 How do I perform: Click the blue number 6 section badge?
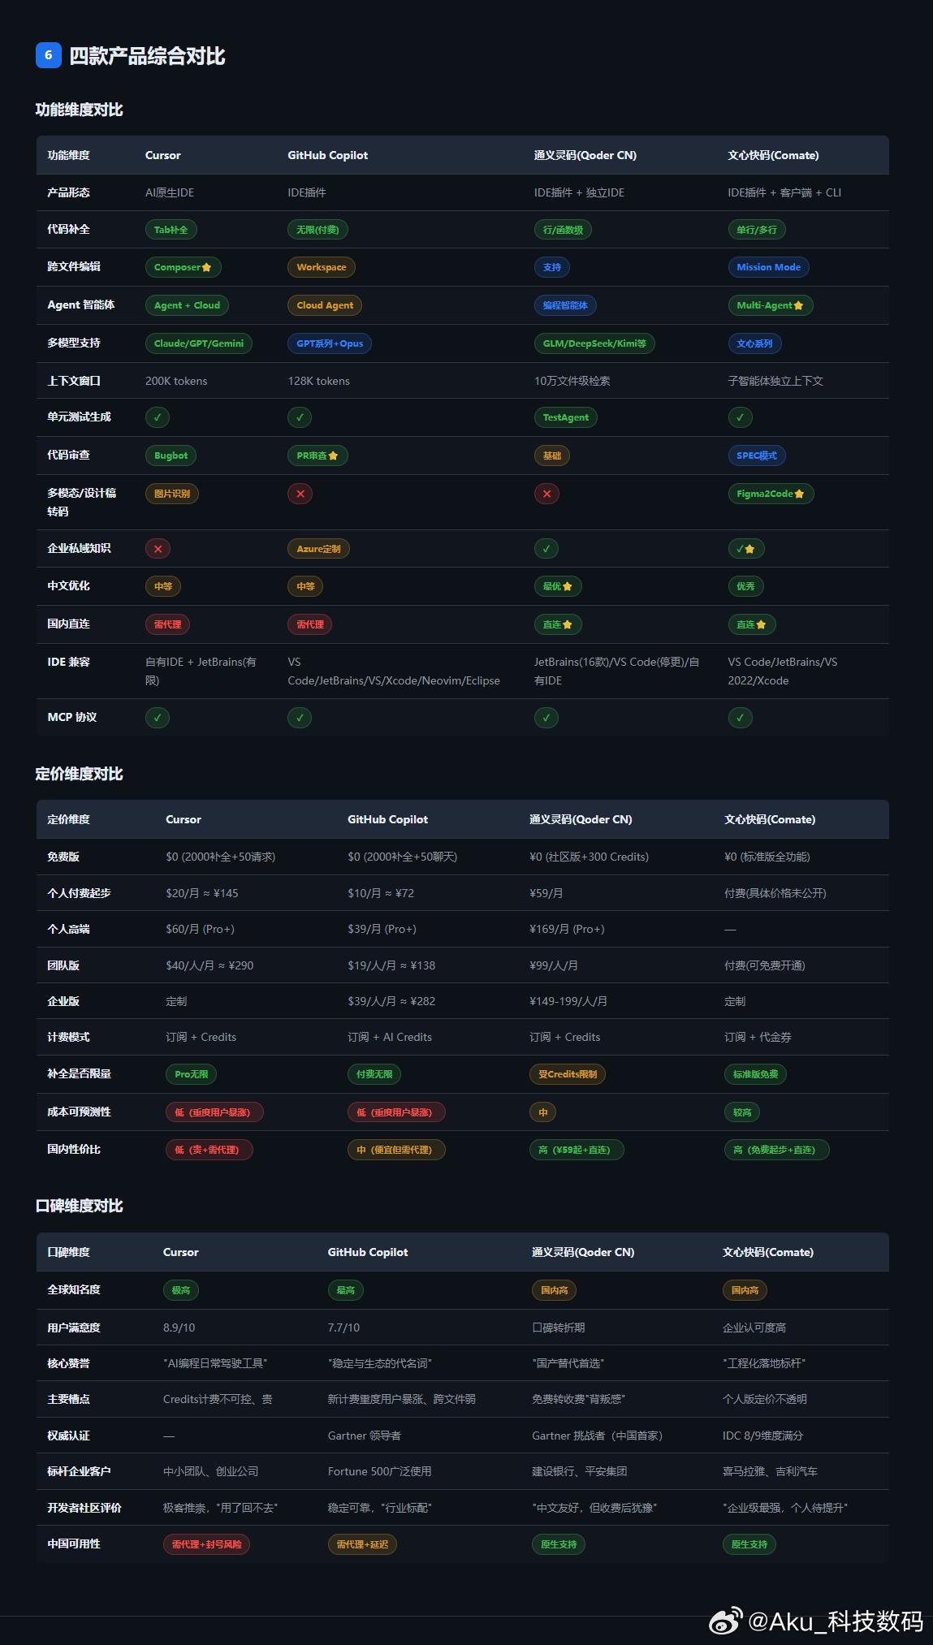pyautogui.click(x=49, y=55)
